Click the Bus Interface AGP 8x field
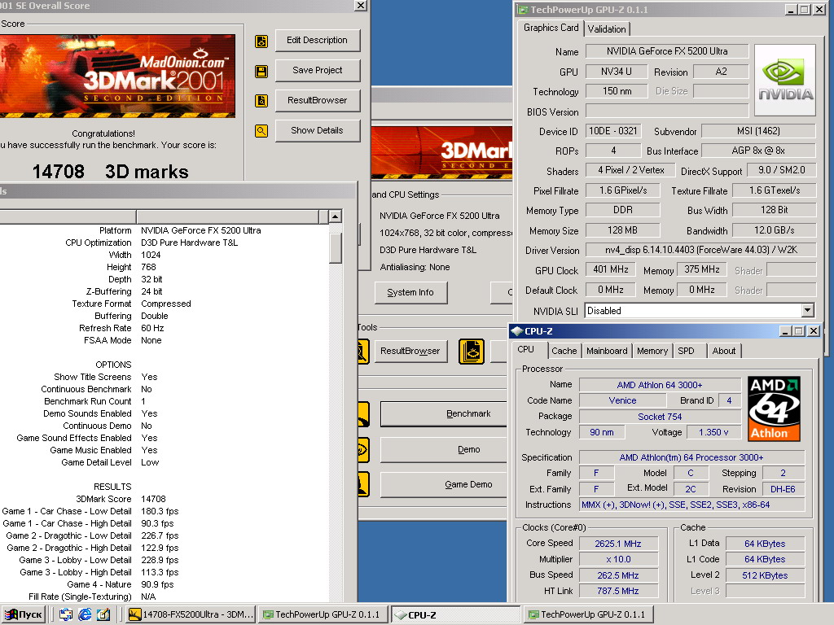The image size is (834, 625). [x=758, y=151]
